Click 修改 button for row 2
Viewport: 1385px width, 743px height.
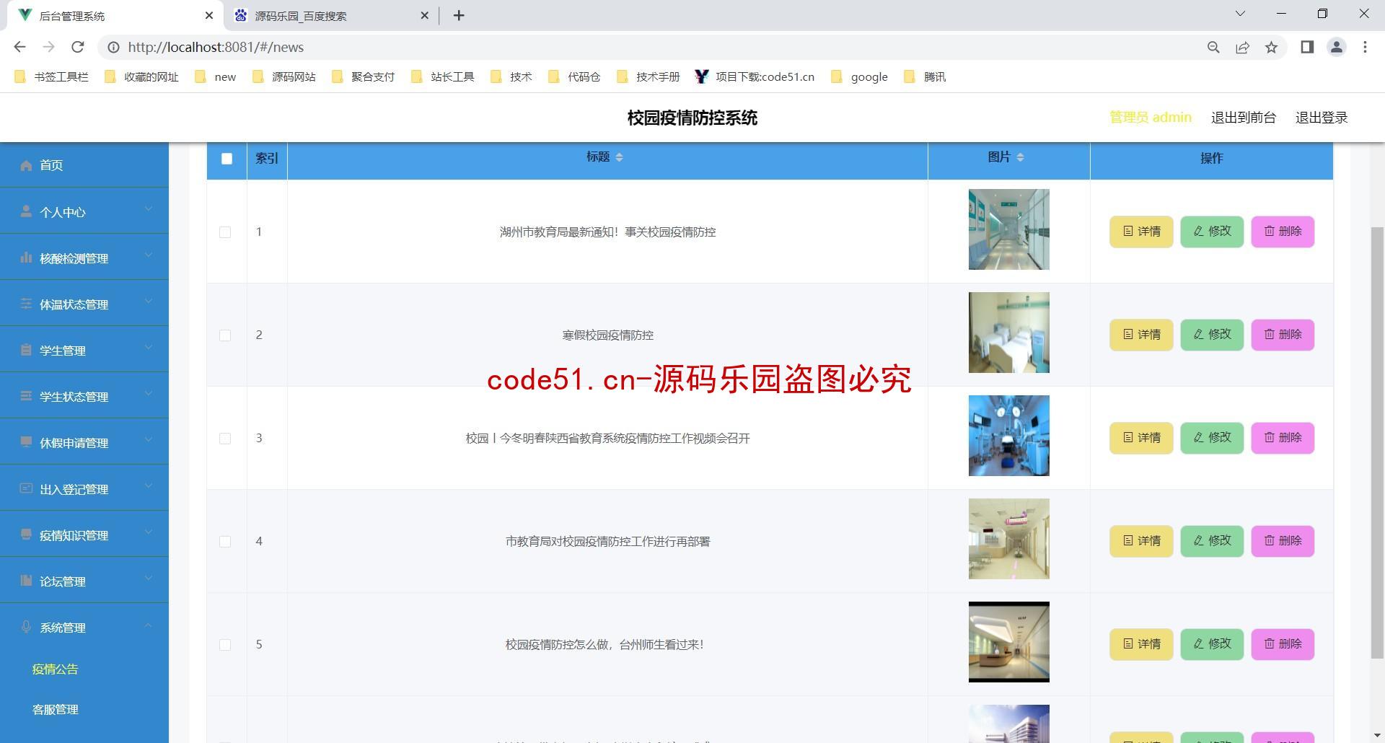point(1212,335)
